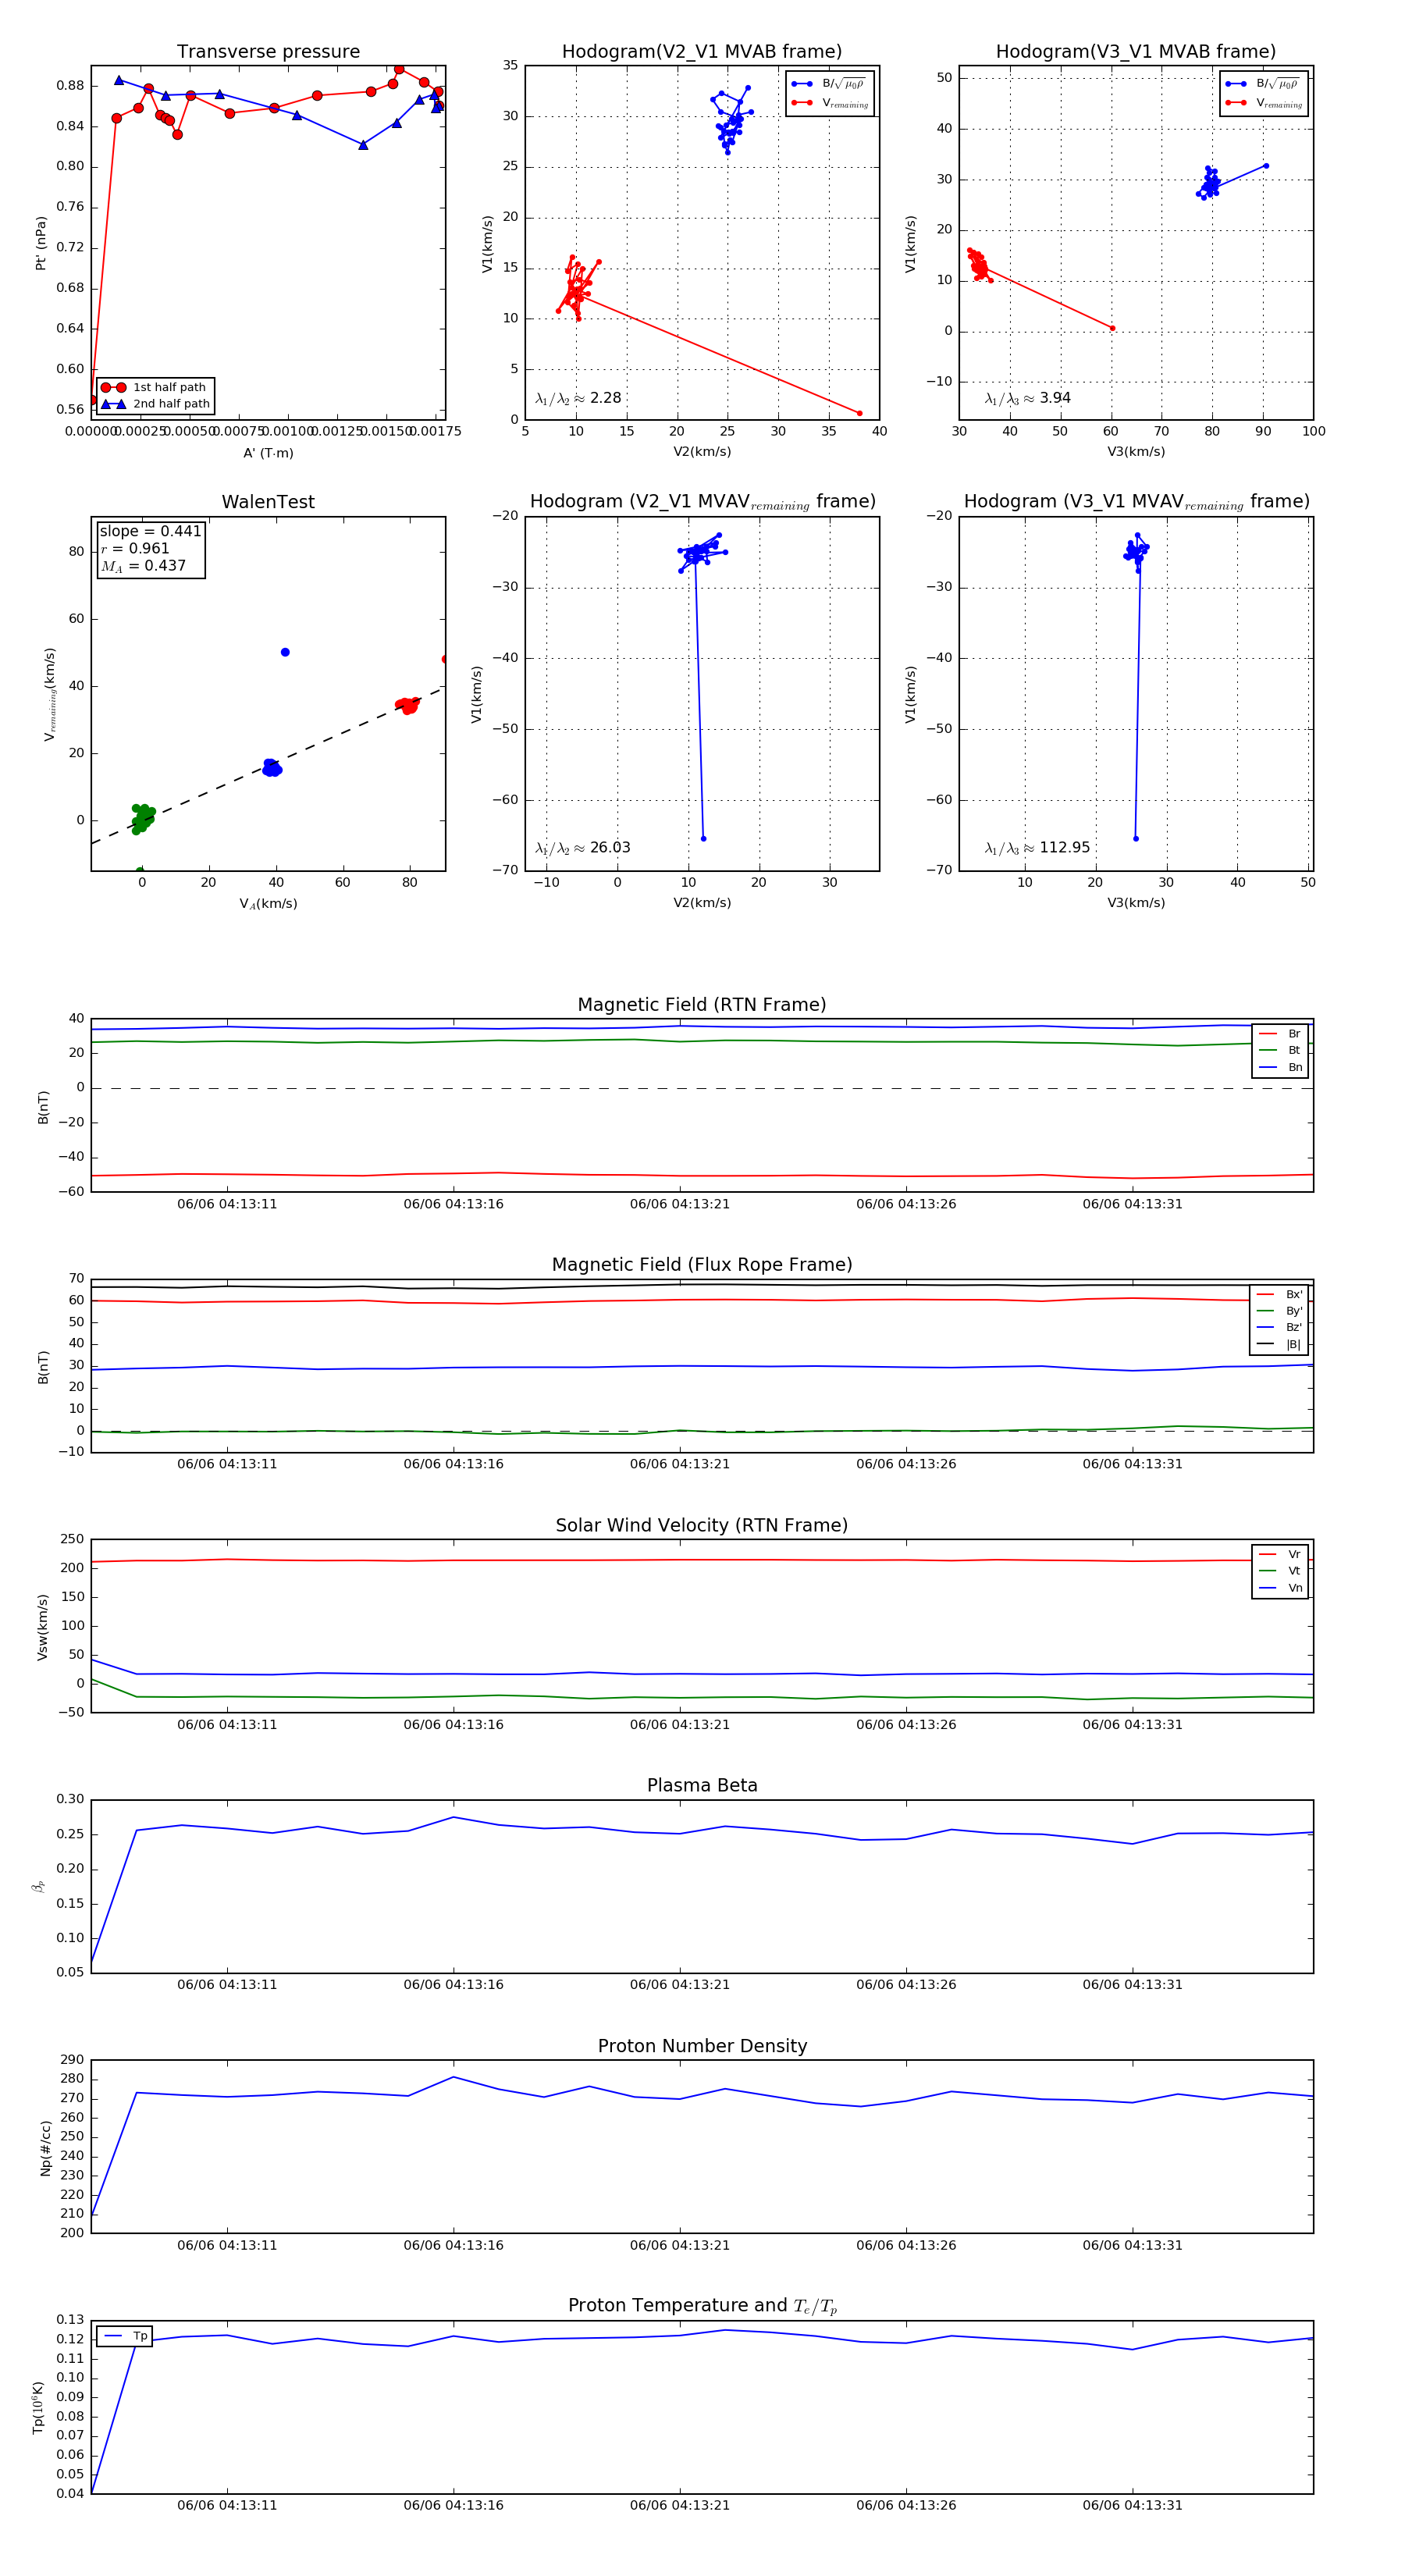The width and height of the screenshot is (1405, 2576).
Task: Click the 'Vn' legend entry
Action: [x=1281, y=1588]
